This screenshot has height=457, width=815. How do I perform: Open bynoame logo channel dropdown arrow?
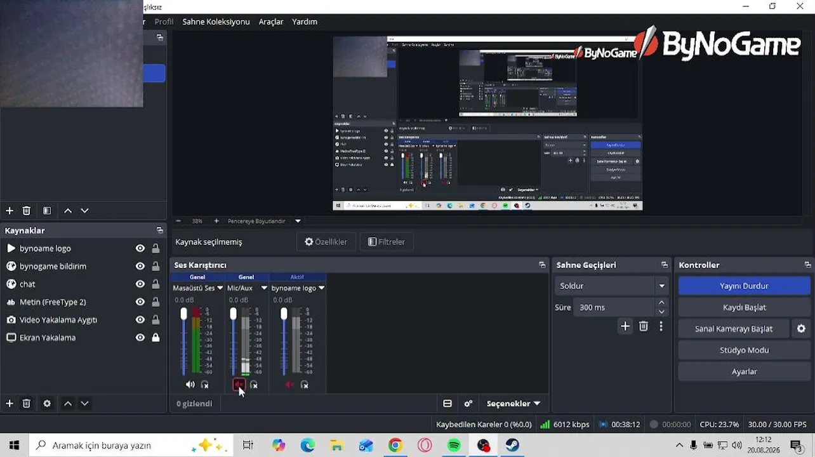[321, 288]
